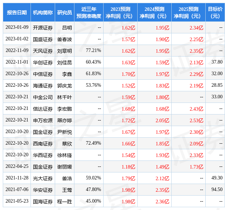Click the 中信证券 institution name

coord(42,74)
